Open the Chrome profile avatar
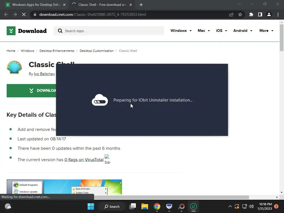Screen dimensions: 284x213 click(269, 14)
